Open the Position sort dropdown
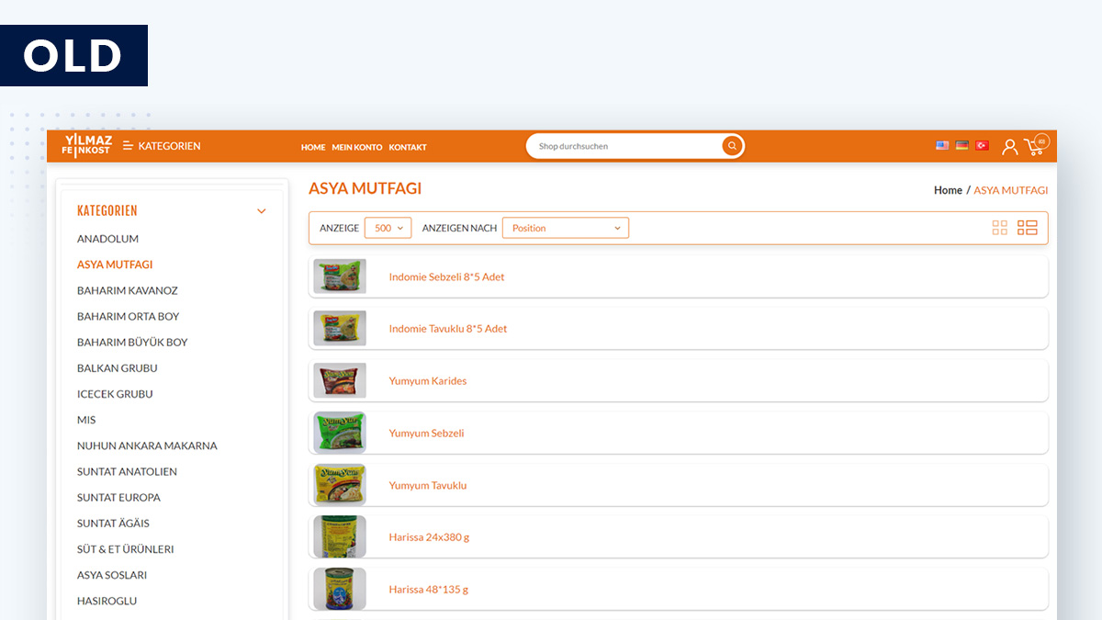 (565, 228)
